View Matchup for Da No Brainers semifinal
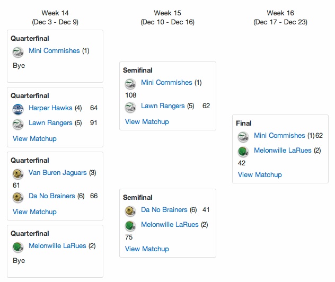 (147, 249)
